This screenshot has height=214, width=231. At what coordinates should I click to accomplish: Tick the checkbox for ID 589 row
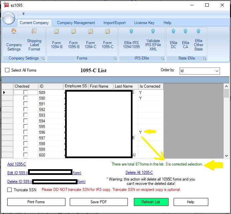[x=25, y=93]
